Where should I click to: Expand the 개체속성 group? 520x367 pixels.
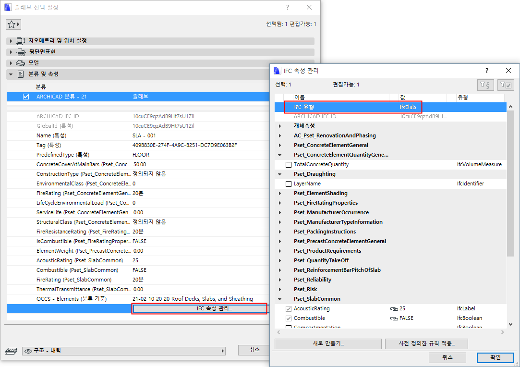pyautogui.click(x=280, y=126)
